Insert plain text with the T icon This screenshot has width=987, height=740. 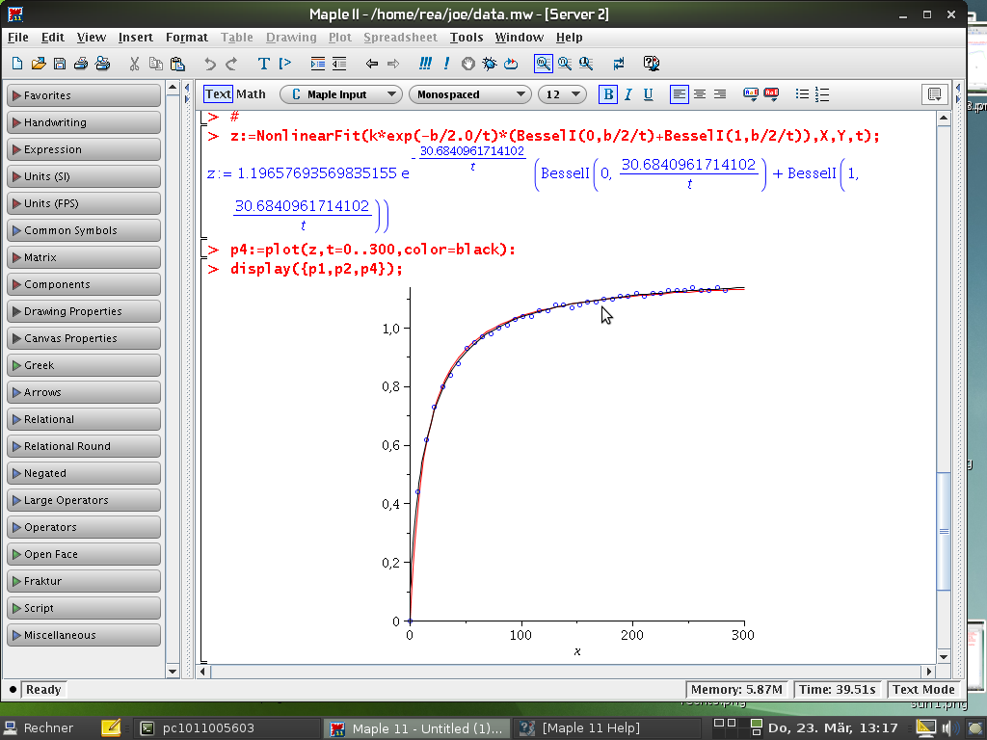click(x=264, y=64)
